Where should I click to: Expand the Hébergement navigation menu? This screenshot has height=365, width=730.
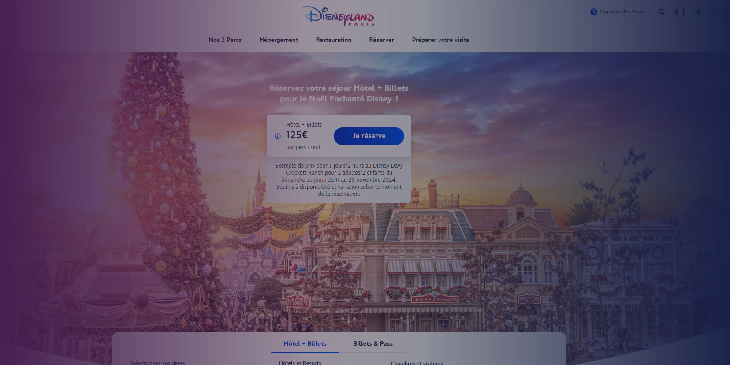click(x=279, y=40)
